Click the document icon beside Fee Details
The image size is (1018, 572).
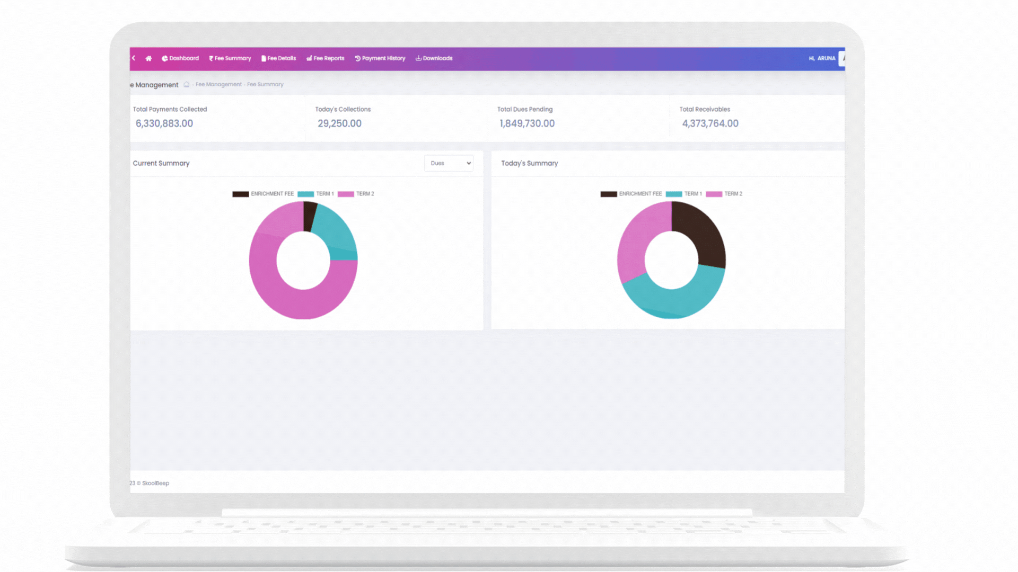(x=264, y=59)
